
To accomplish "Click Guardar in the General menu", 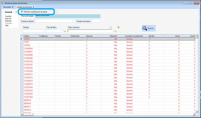I will 8,16.
